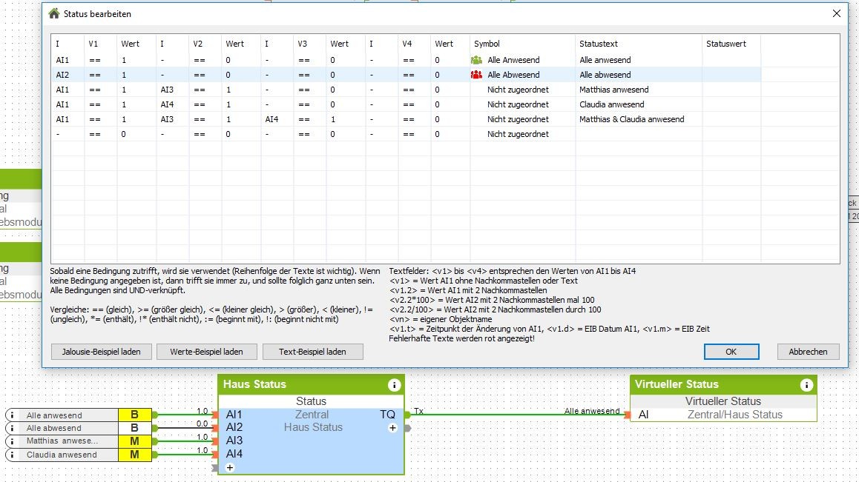The width and height of the screenshot is (859, 482).
Task: Click B type box of Alle abwesend
Action: click(135, 428)
